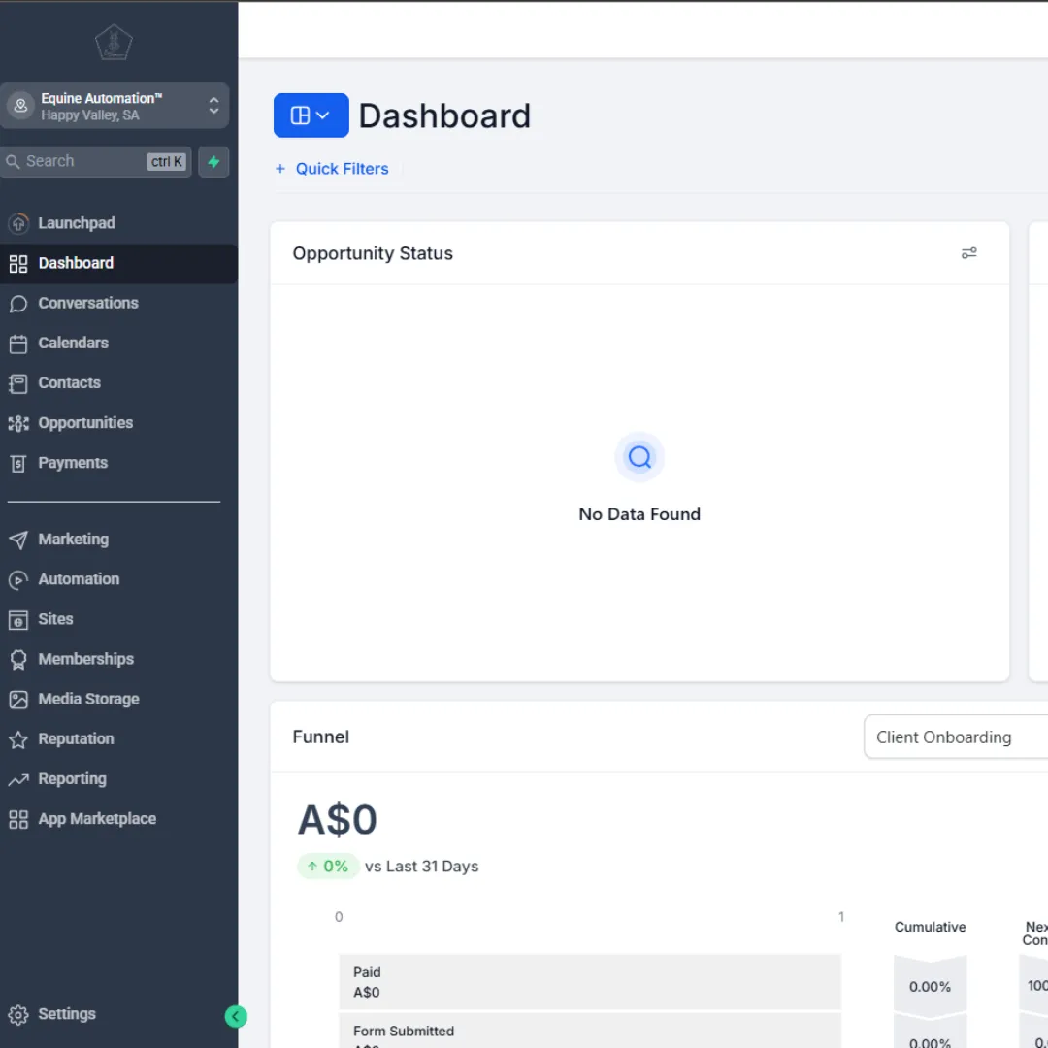The width and height of the screenshot is (1048, 1048).
Task: Click the Sites browser icon
Action: point(18,620)
